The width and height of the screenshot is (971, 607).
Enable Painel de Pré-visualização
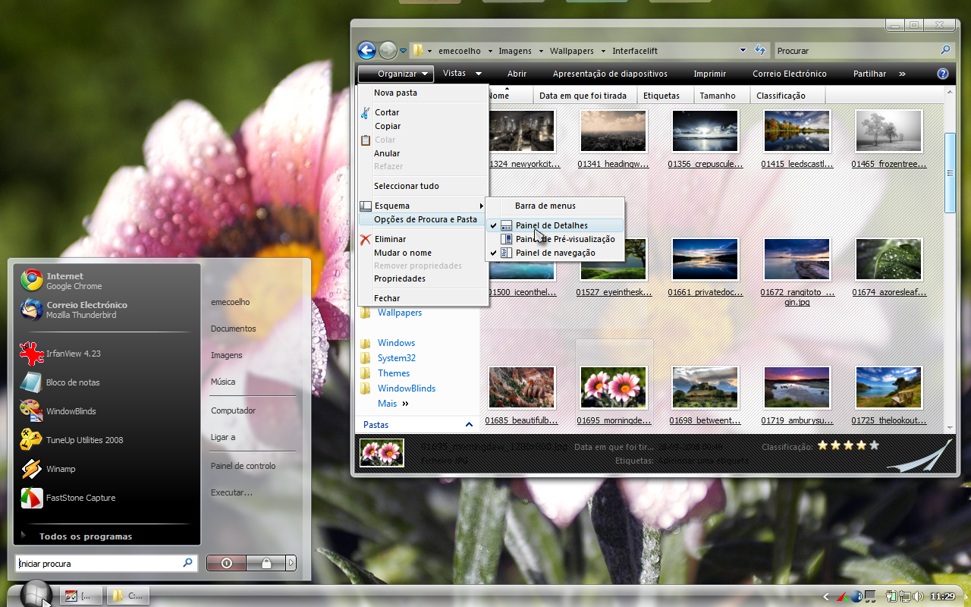(x=555, y=239)
